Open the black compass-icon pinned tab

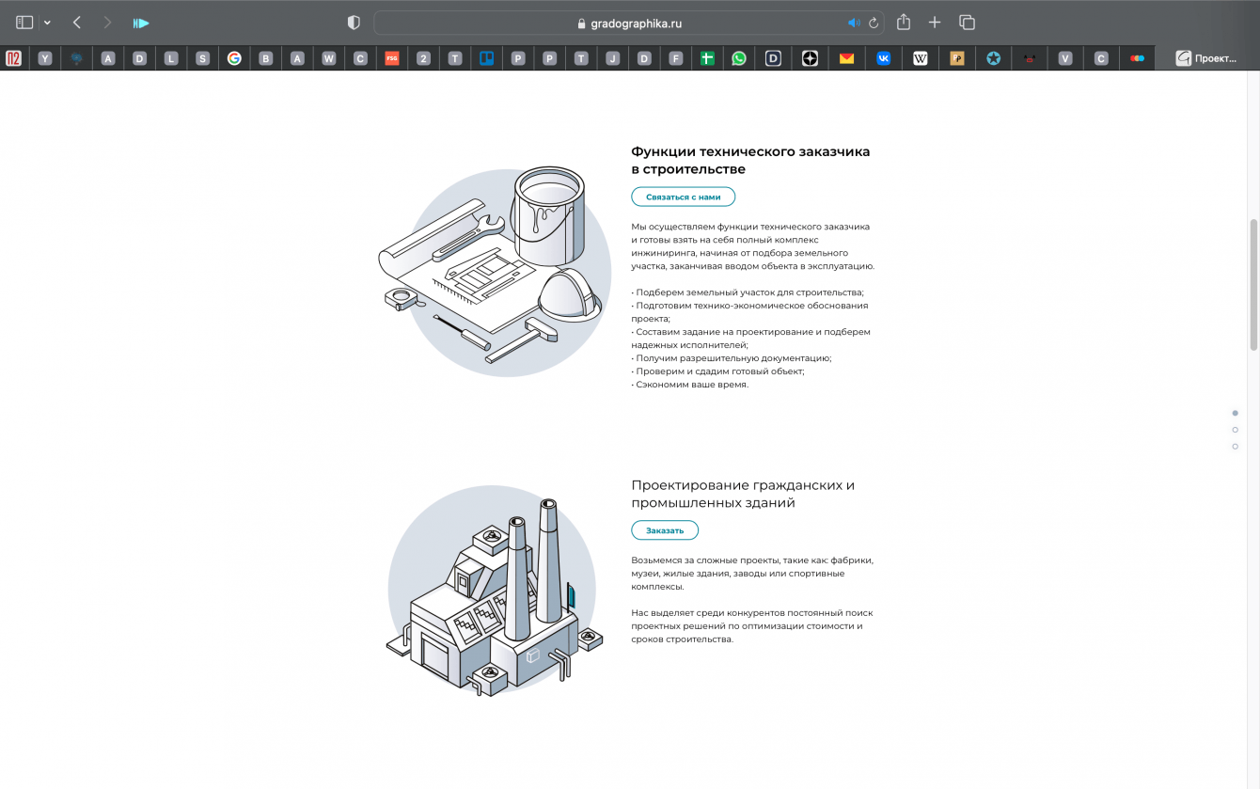point(810,58)
